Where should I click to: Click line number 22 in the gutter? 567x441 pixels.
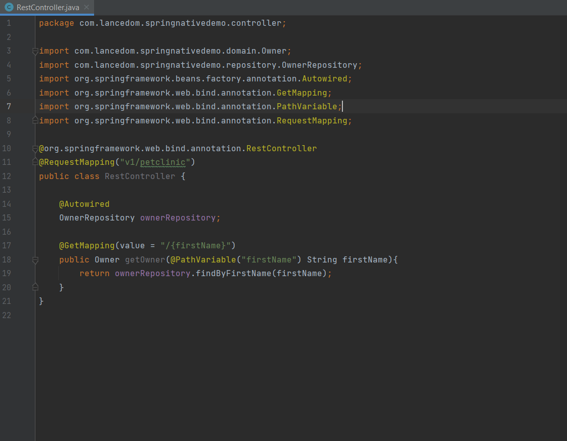[x=7, y=315]
